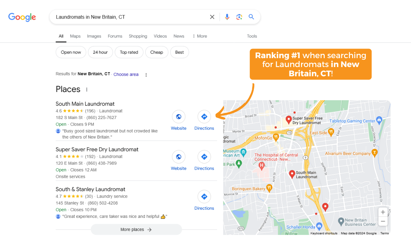This screenshot has width=411, height=249.
Task: Select Borinquen Bakery map marker
Action: click(269, 188)
